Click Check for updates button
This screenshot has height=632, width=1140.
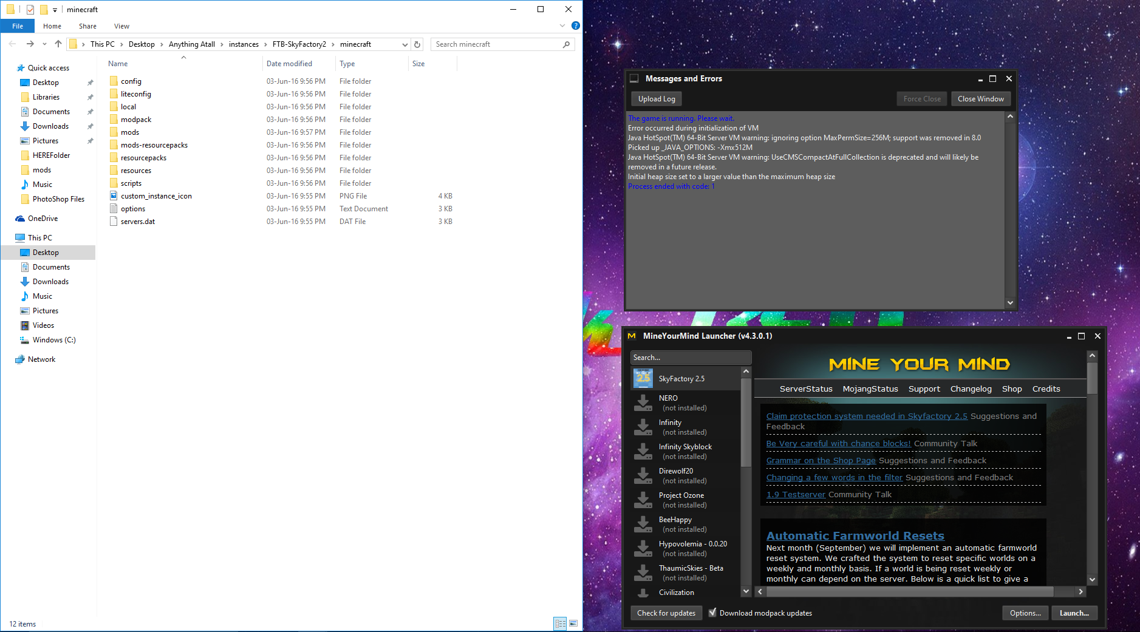[666, 613]
